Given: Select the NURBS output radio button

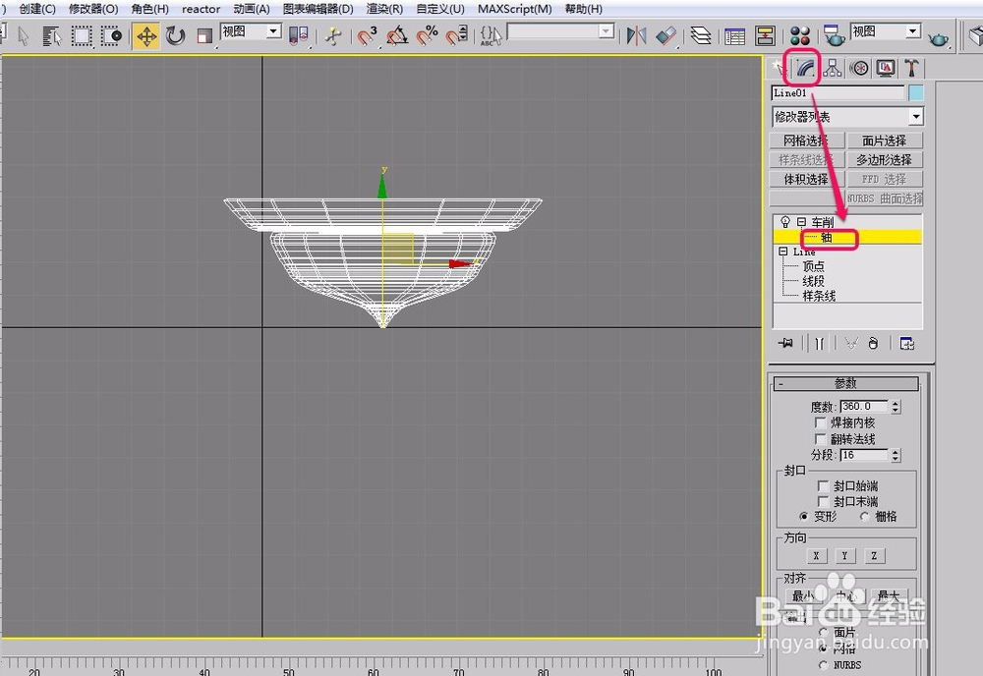Looking at the screenshot, I should [x=824, y=665].
